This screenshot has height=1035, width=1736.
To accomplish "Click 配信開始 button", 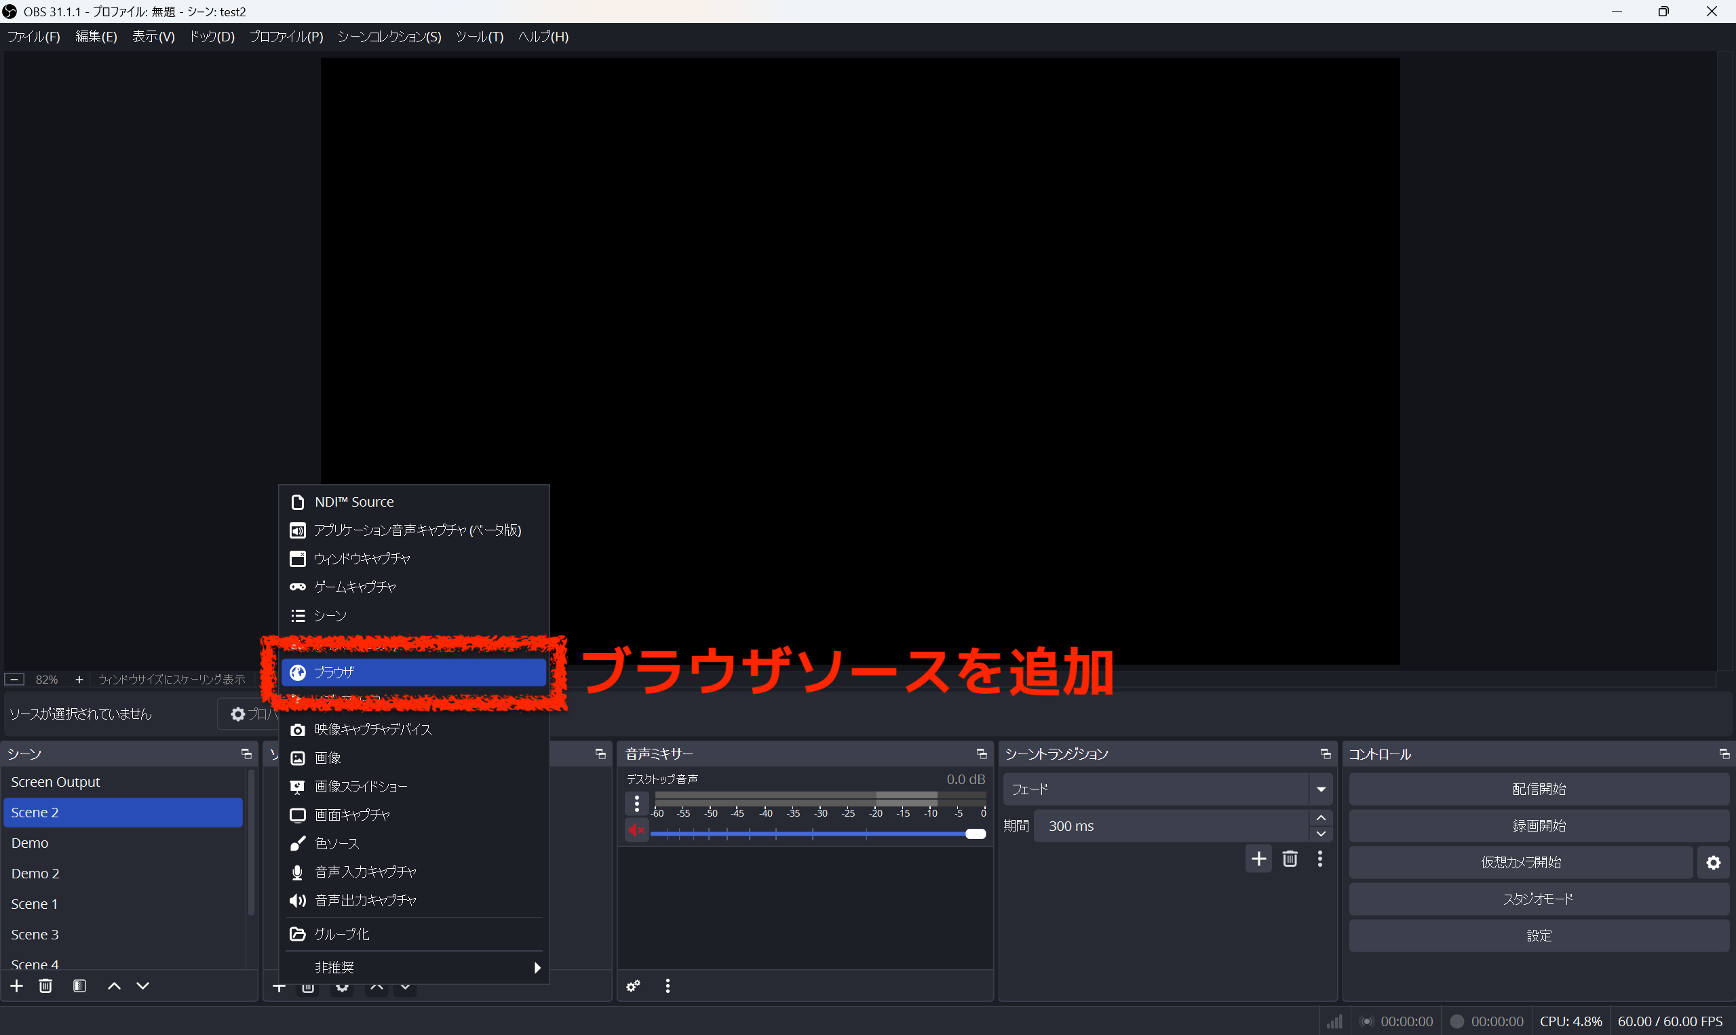I will (1539, 789).
